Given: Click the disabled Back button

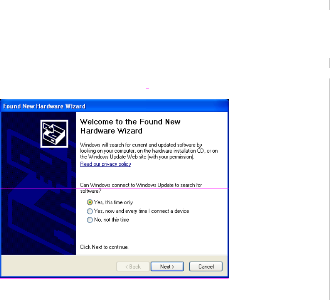Looking at the screenshot, I should tap(133, 267).
